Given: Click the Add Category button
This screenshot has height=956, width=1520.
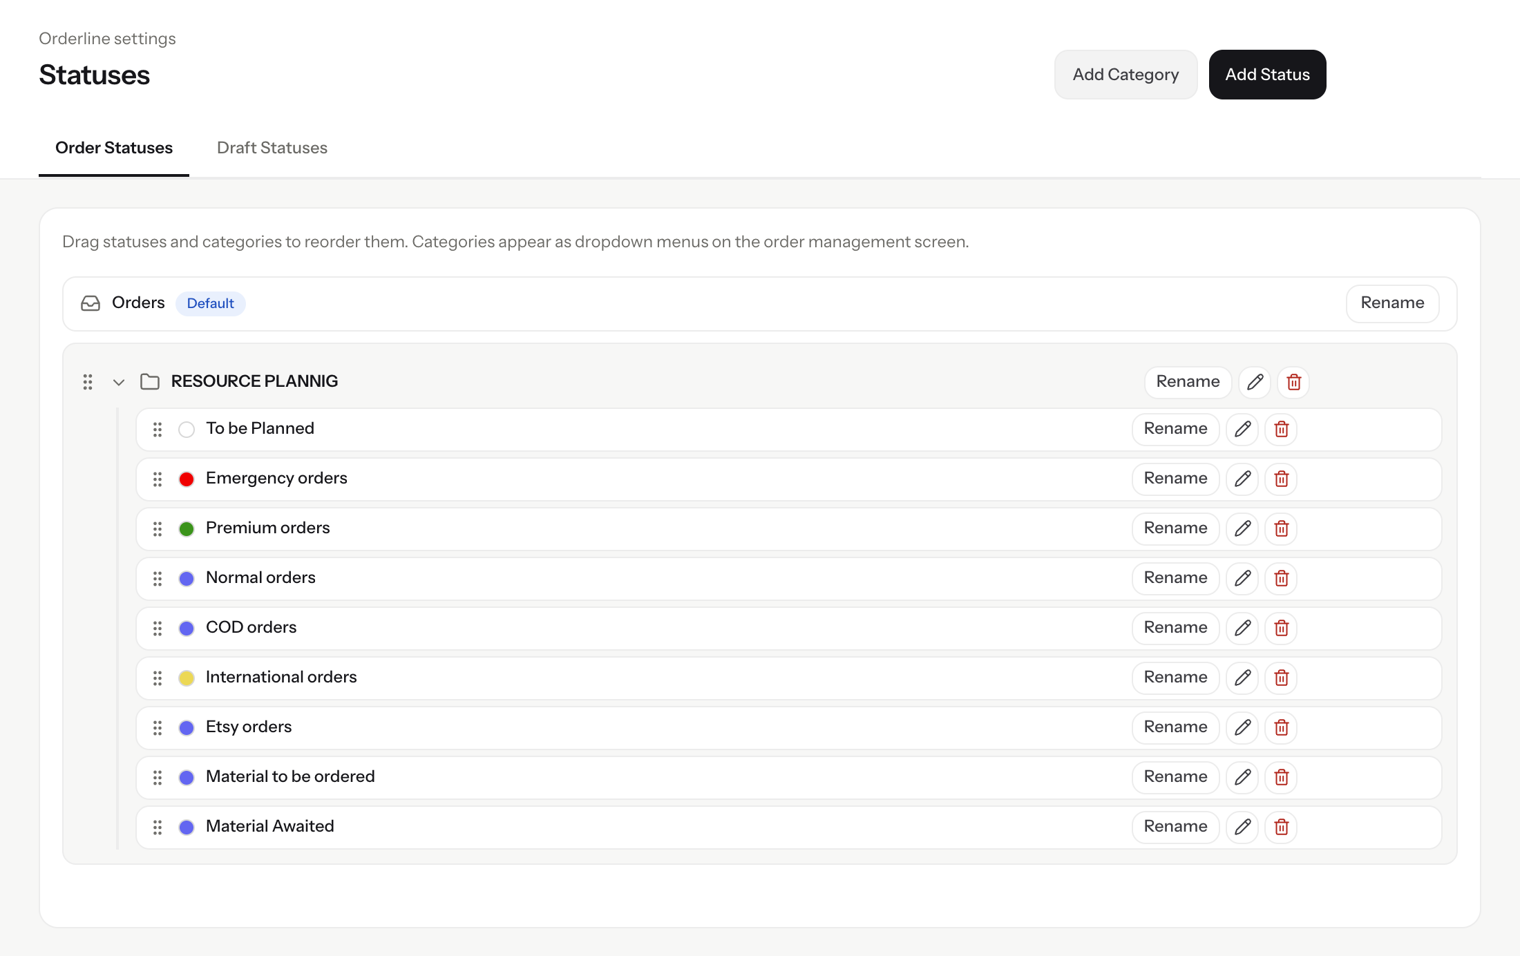Looking at the screenshot, I should tap(1125, 75).
